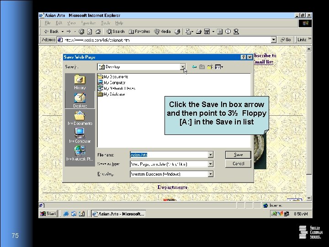Click the File name text field
Image resolution: width=329 pixels, height=247 pixels.
(x=169, y=155)
